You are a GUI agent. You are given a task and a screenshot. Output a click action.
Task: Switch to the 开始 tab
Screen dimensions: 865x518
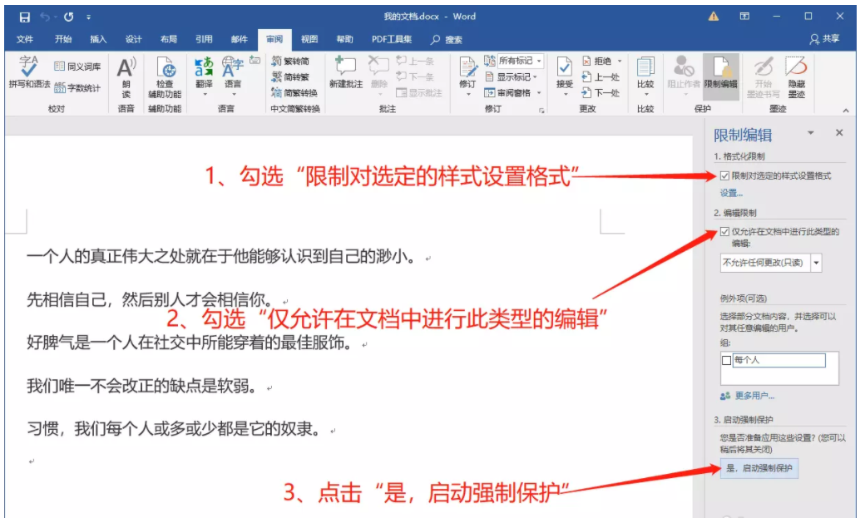(63, 39)
